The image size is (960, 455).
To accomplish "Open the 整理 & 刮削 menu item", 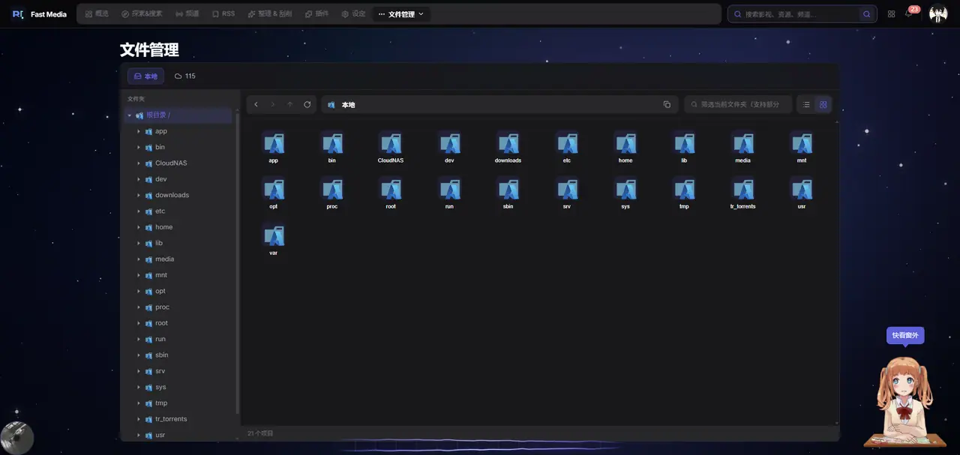I will tap(270, 13).
